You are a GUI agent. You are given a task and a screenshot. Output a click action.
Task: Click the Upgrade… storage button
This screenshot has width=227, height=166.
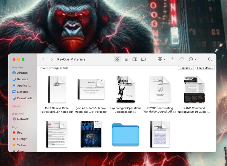click(x=186, y=68)
